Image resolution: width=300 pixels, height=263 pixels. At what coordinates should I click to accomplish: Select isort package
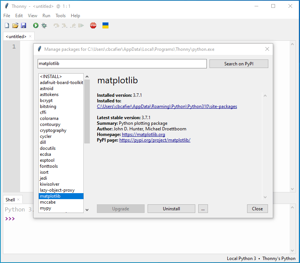pos(61,172)
